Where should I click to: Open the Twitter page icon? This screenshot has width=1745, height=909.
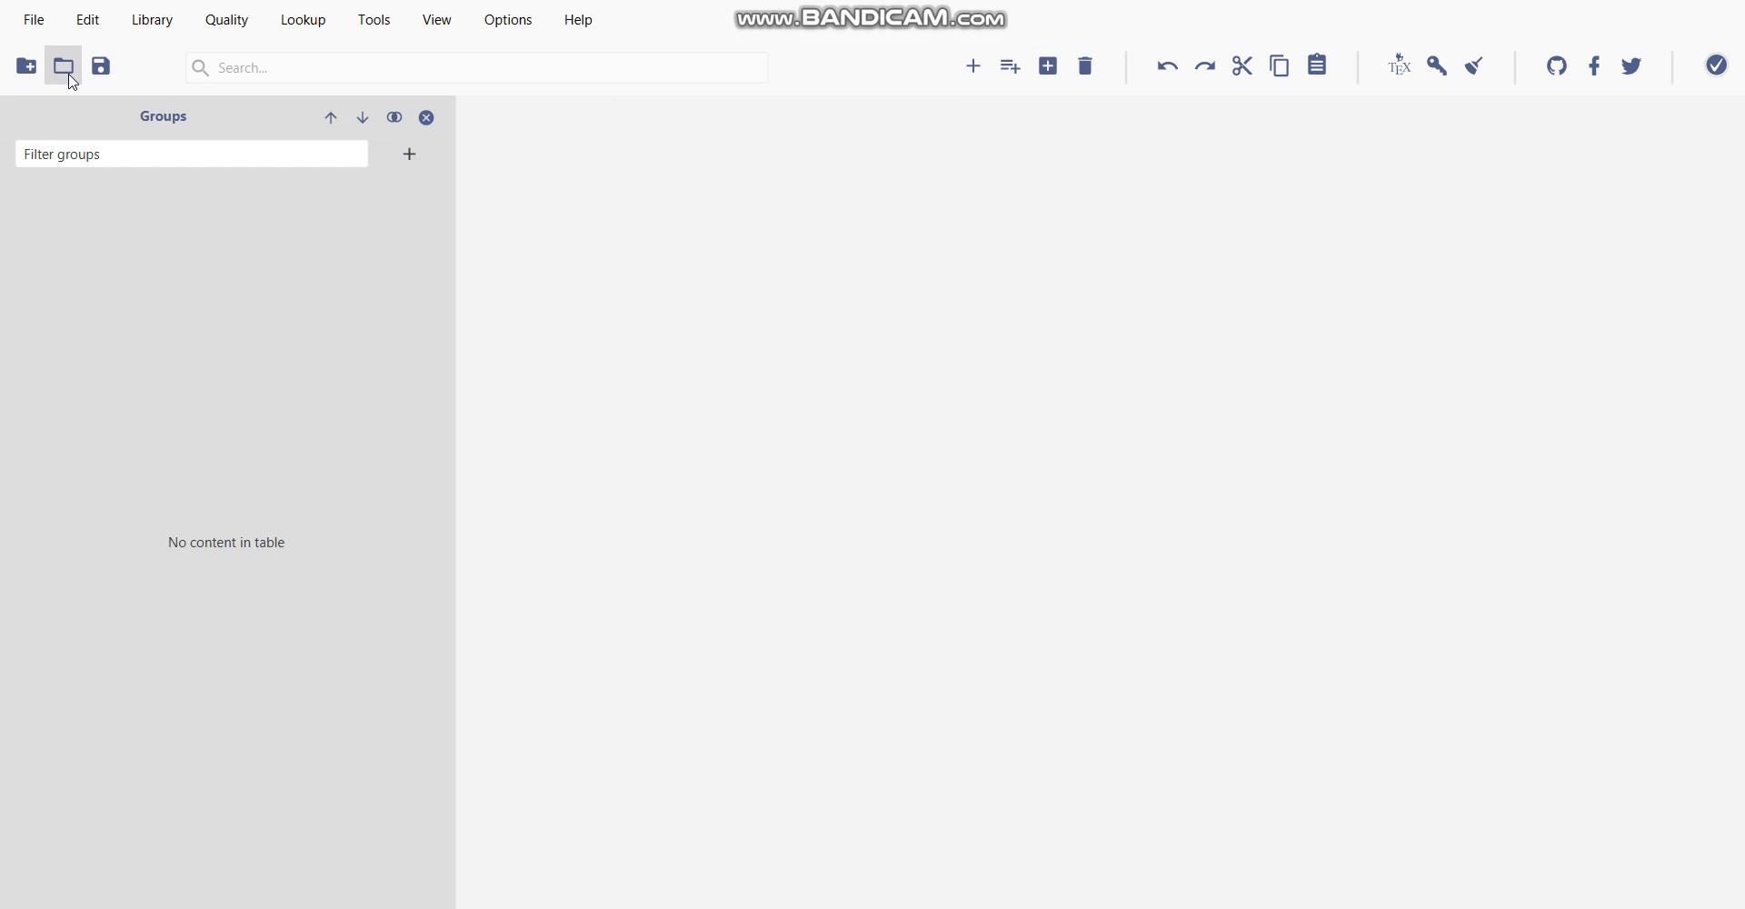click(1631, 66)
